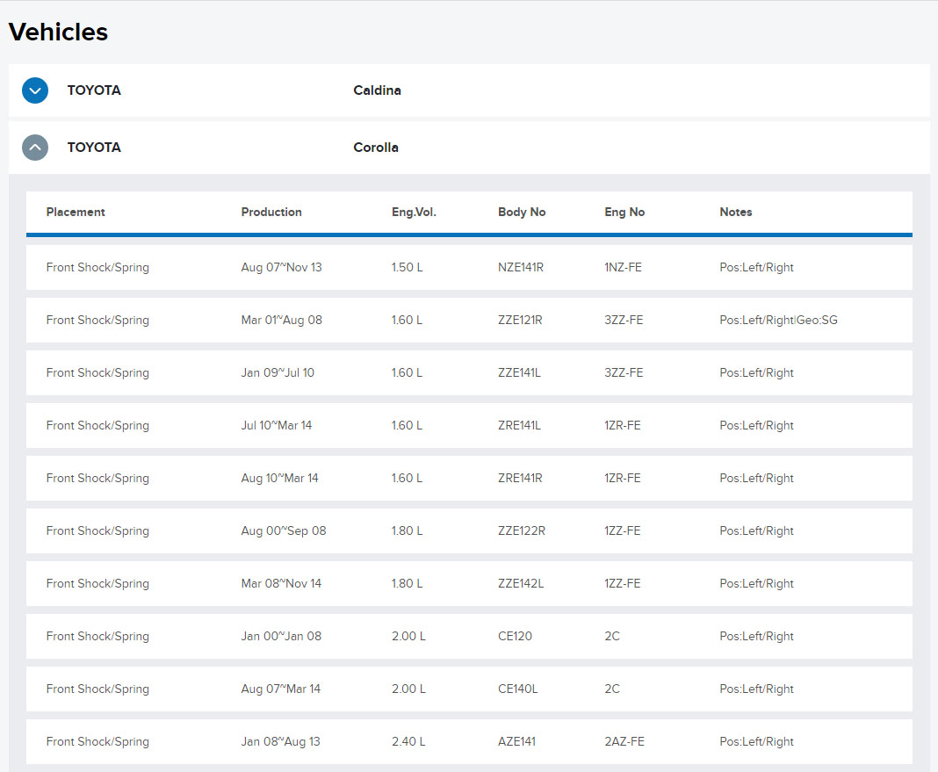The image size is (938, 772).
Task: Click body number CE140L
Action: [x=517, y=689]
